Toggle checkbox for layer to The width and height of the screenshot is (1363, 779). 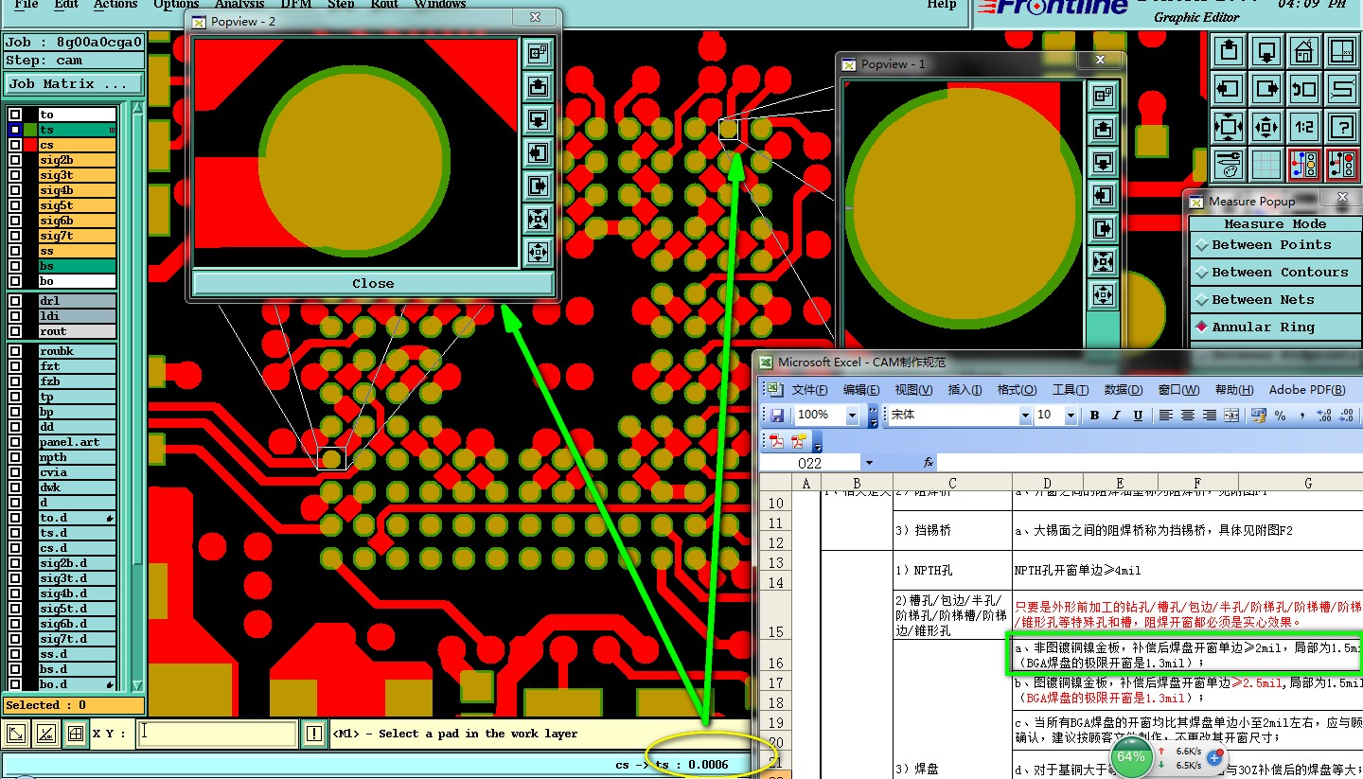click(x=15, y=115)
